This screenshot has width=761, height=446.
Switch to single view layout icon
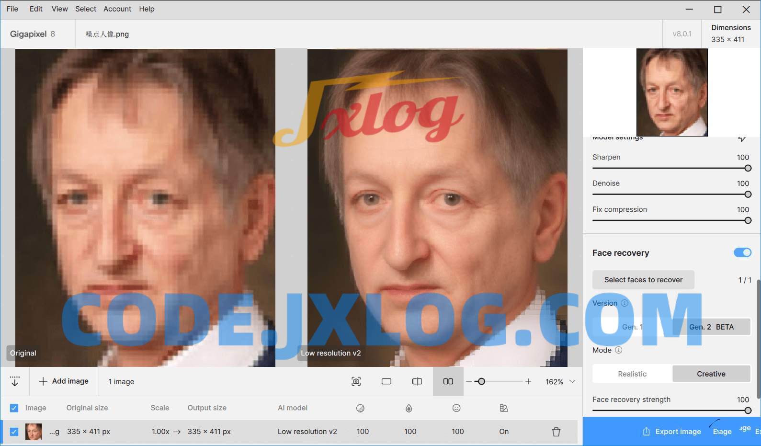tap(386, 381)
